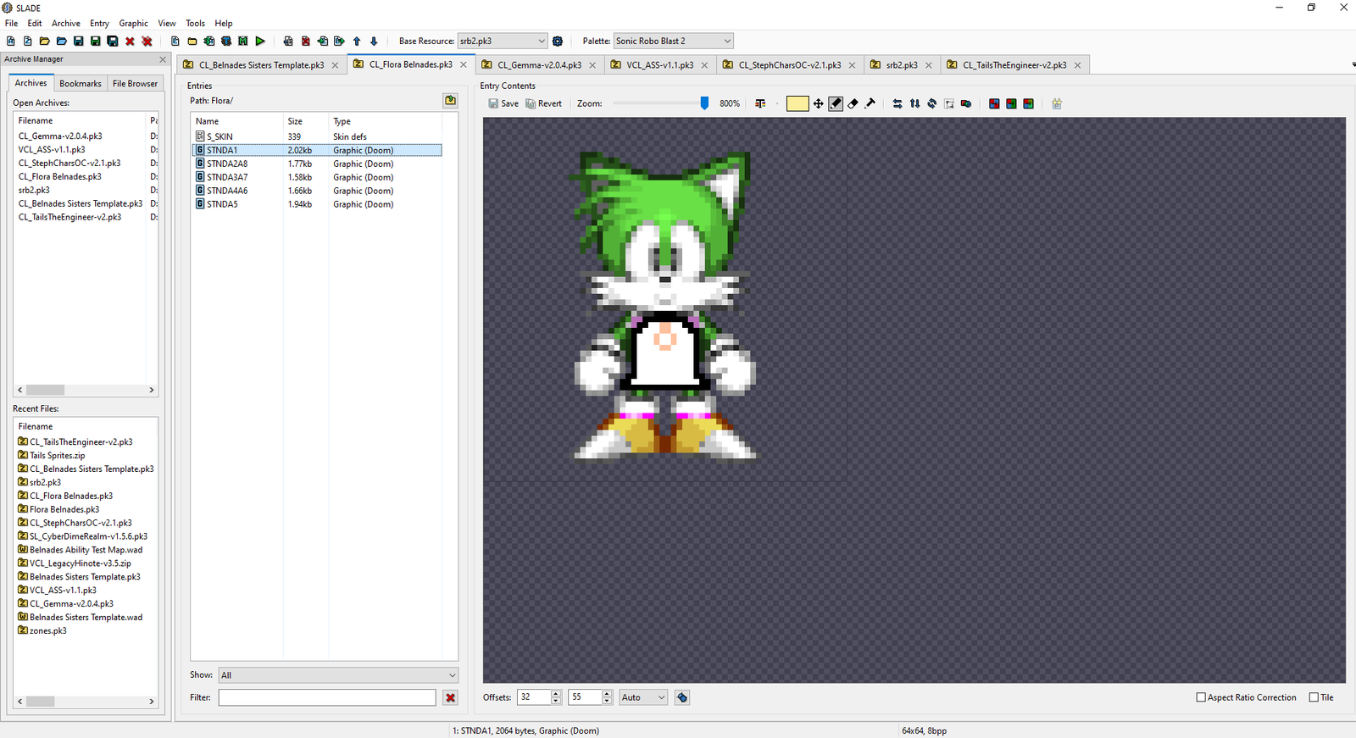Create a new directory in archive
Viewport: 1356px width, 738px height.
pos(192,41)
